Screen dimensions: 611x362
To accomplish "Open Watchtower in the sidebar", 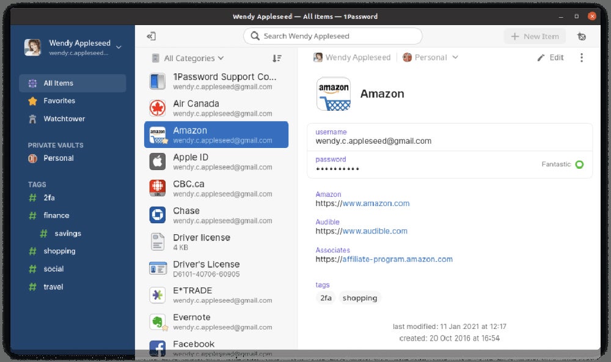I will [x=64, y=119].
